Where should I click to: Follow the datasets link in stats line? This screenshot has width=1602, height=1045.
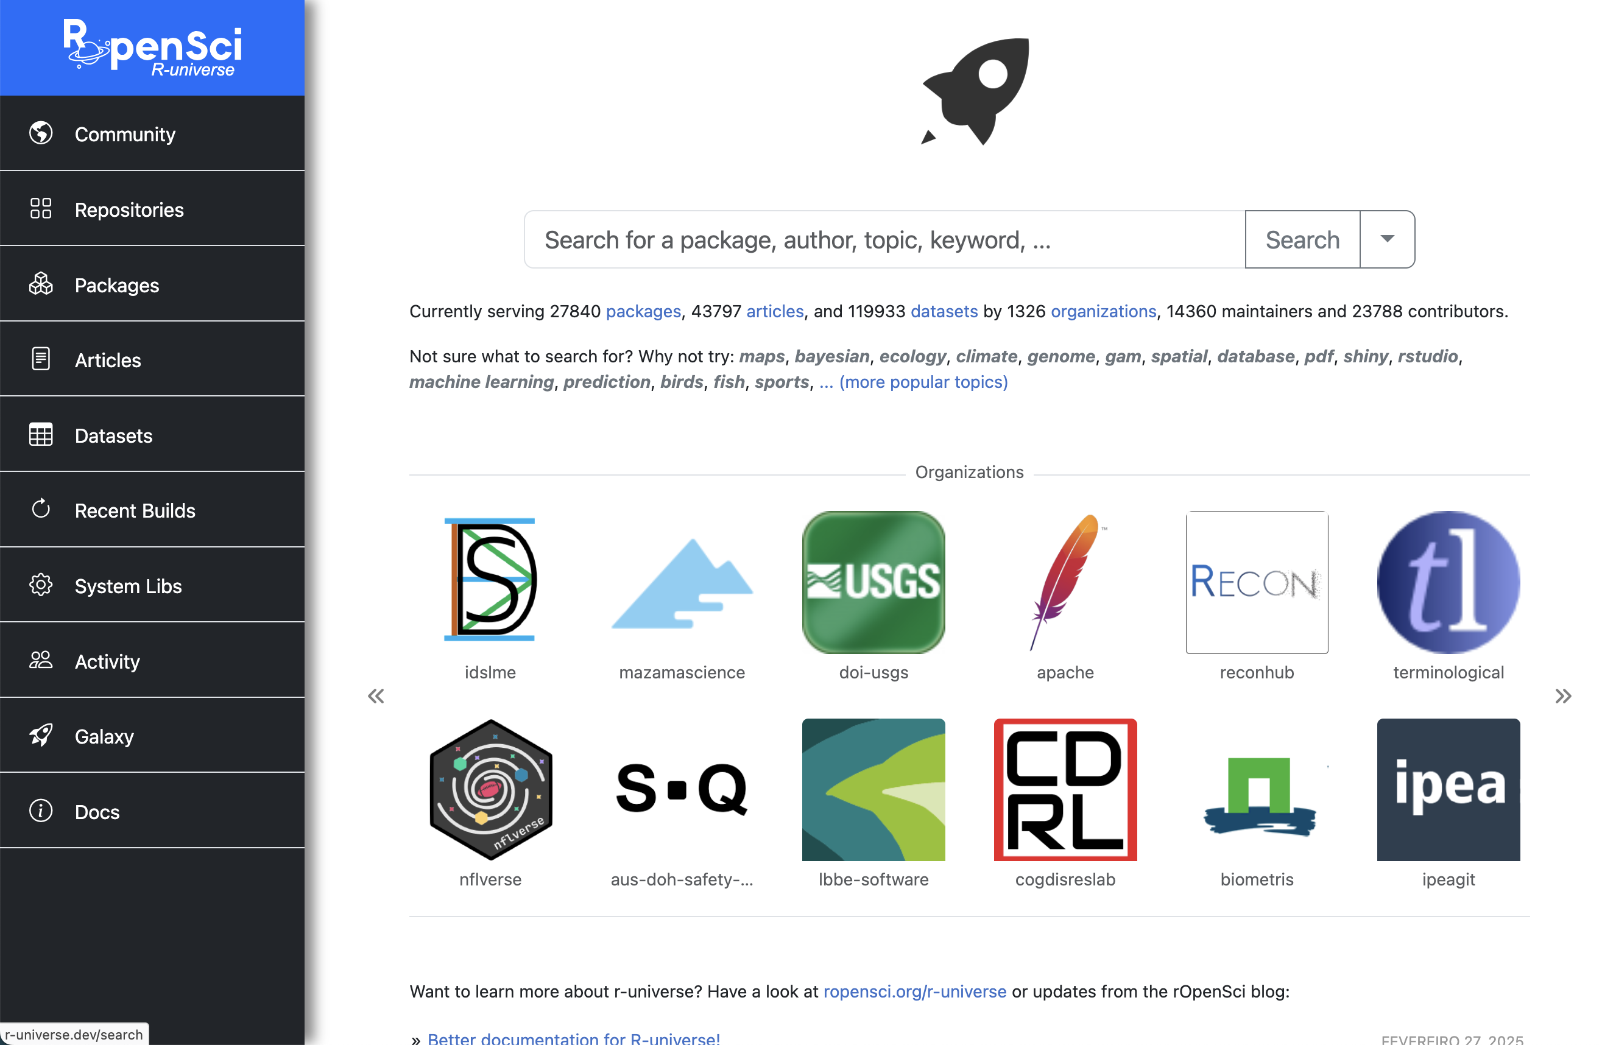click(944, 311)
